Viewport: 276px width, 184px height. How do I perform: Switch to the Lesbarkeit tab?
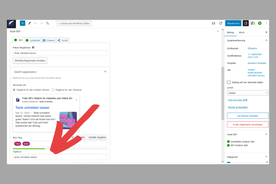click(x=33, y=40)
